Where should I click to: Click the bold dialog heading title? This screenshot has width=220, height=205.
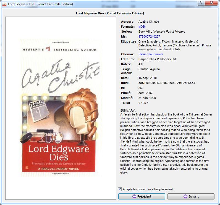click(110, 13)
